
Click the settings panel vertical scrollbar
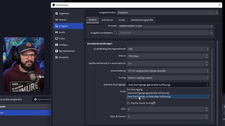[217, 83]
